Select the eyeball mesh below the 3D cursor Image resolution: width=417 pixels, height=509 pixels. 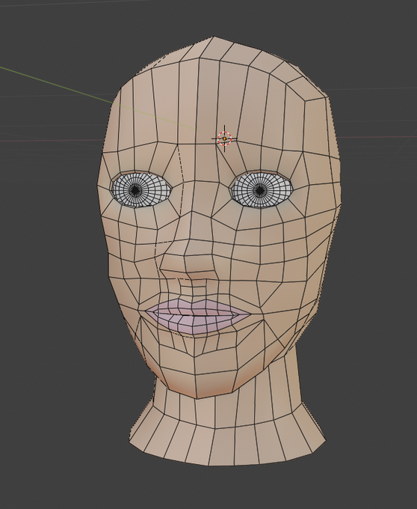[x=262, y=190]
